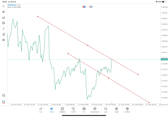Open the กล่องจดหมาย mailbox tab
The height and width of the screenshot is (117, 168).
pyautogui.click(x=95, y=110)
